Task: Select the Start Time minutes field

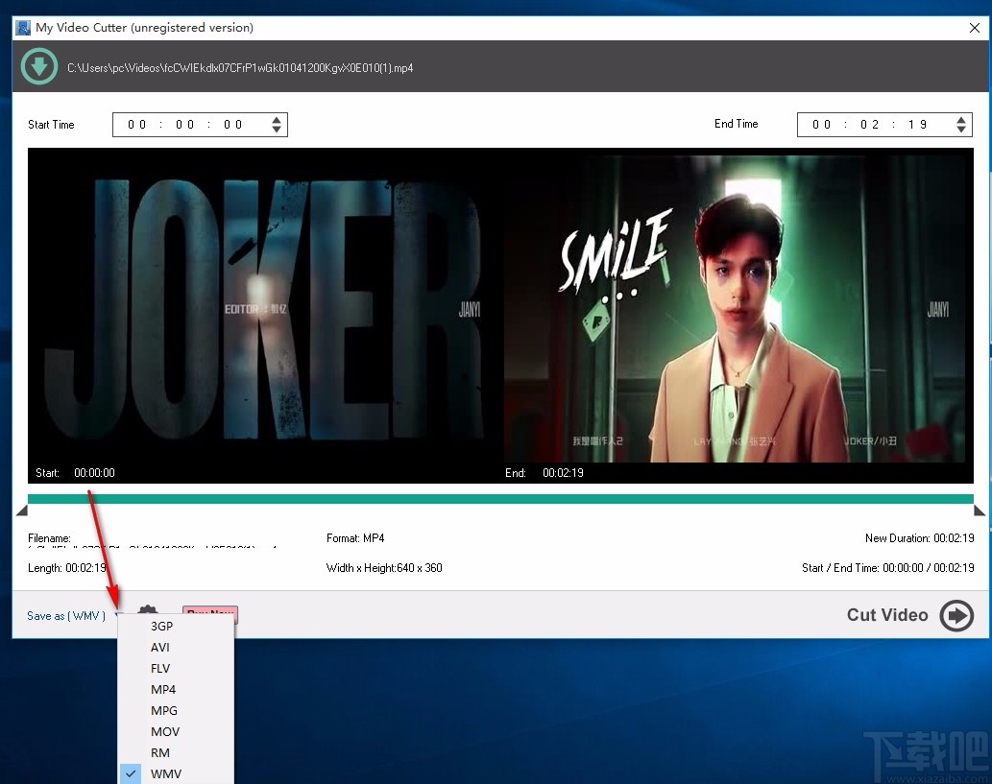Action: (184, 125)
